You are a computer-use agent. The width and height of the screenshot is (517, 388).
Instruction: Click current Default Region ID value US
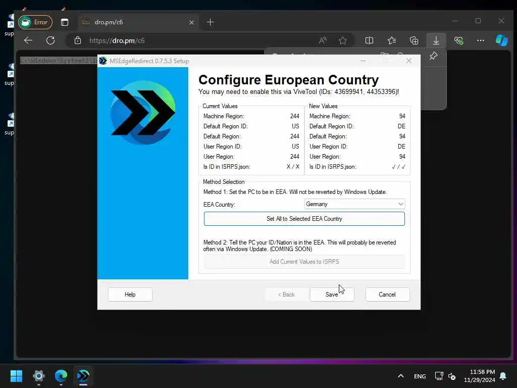pyautogui.click(x=295, y=126)
